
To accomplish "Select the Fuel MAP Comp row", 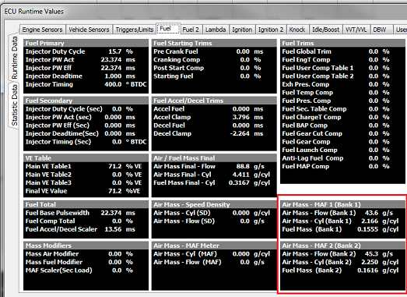I will pyautogui.click(x=342, y=166).
